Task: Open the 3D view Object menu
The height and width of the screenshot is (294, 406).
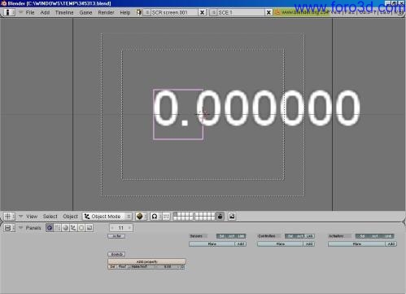Action: click(x=70, y=217)
